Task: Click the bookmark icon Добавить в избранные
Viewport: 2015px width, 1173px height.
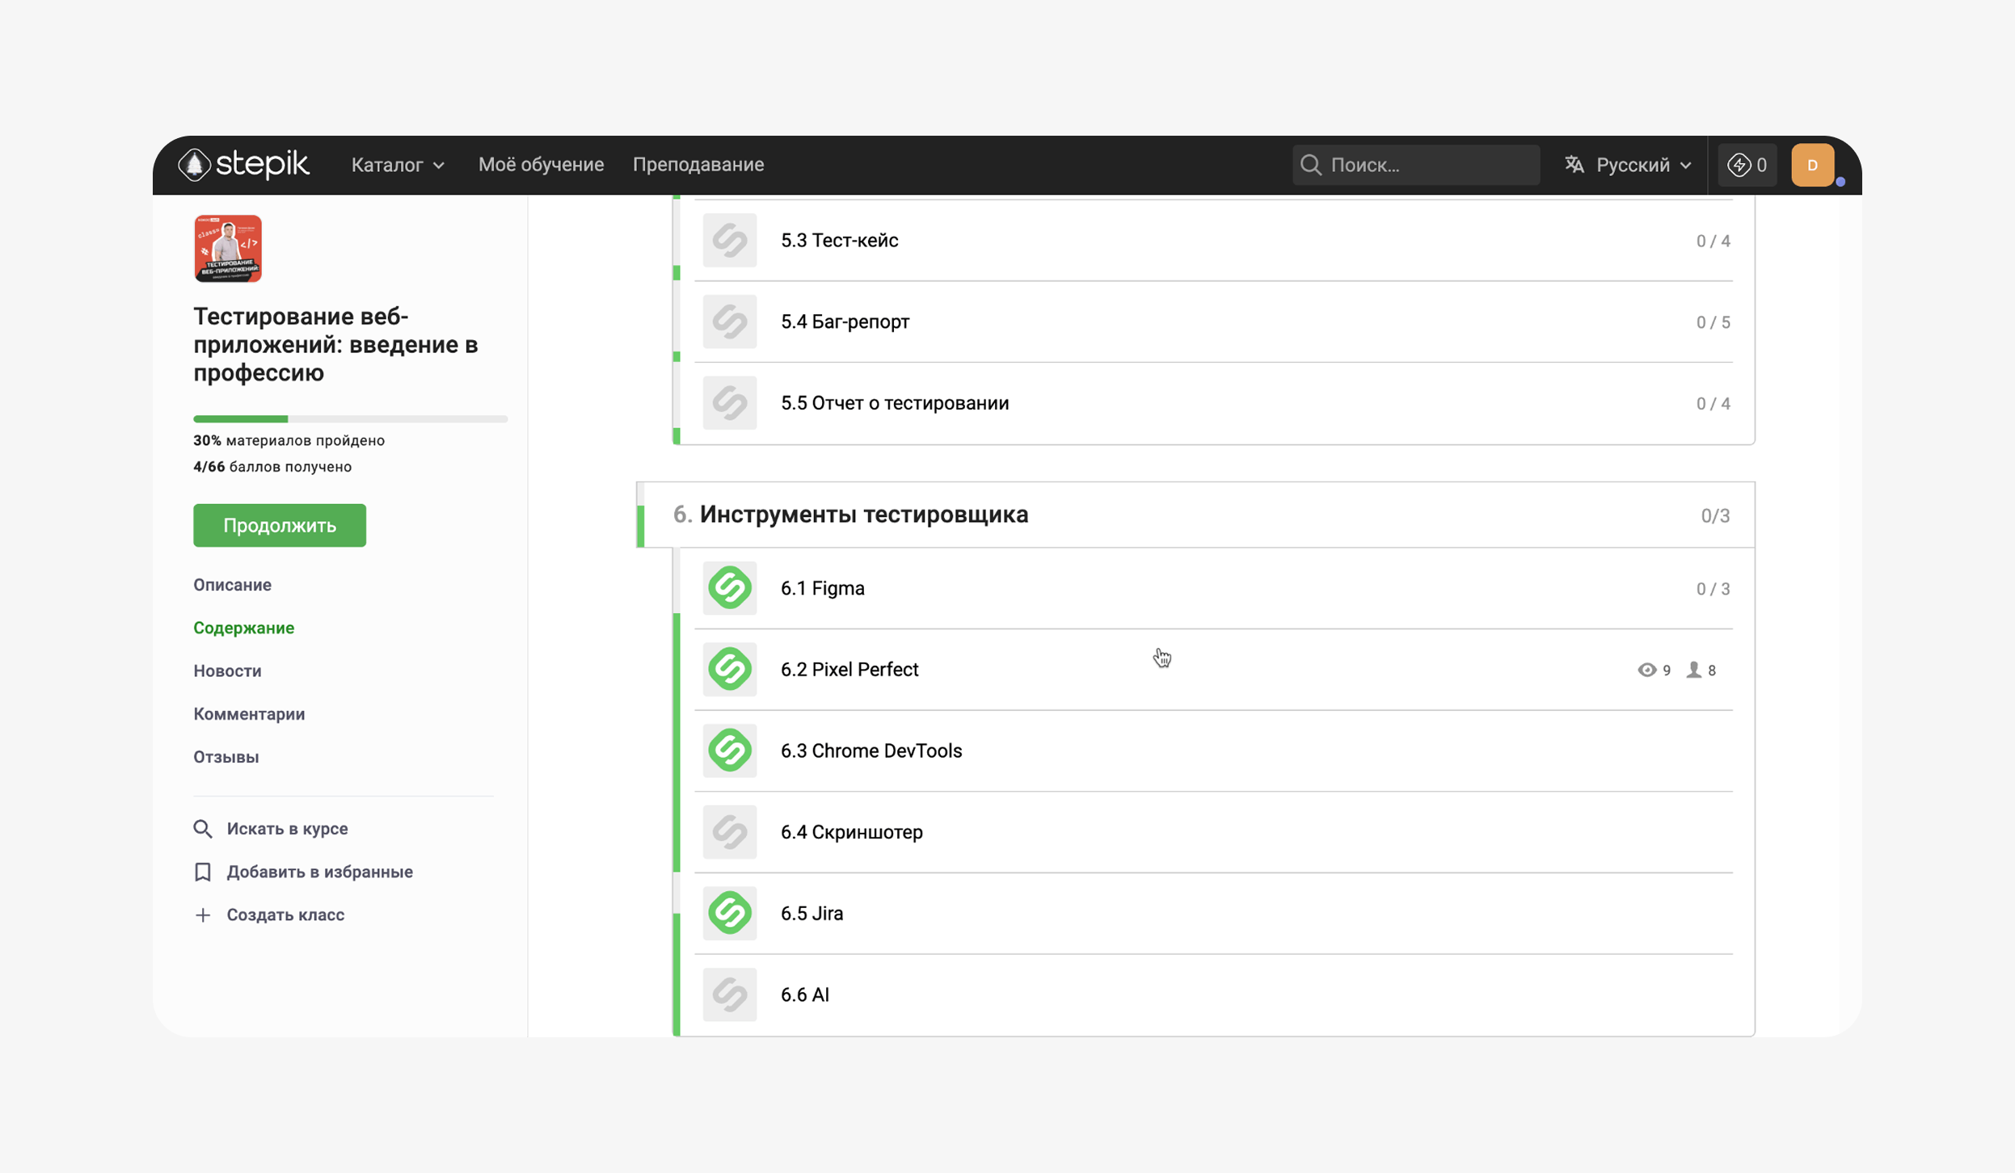Action: pyautogui.click(x=203, y=872)
